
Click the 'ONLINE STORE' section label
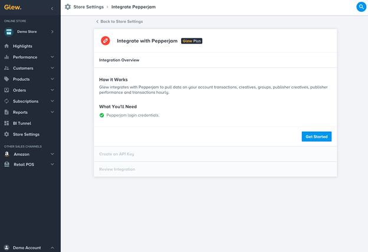(15, 21)
